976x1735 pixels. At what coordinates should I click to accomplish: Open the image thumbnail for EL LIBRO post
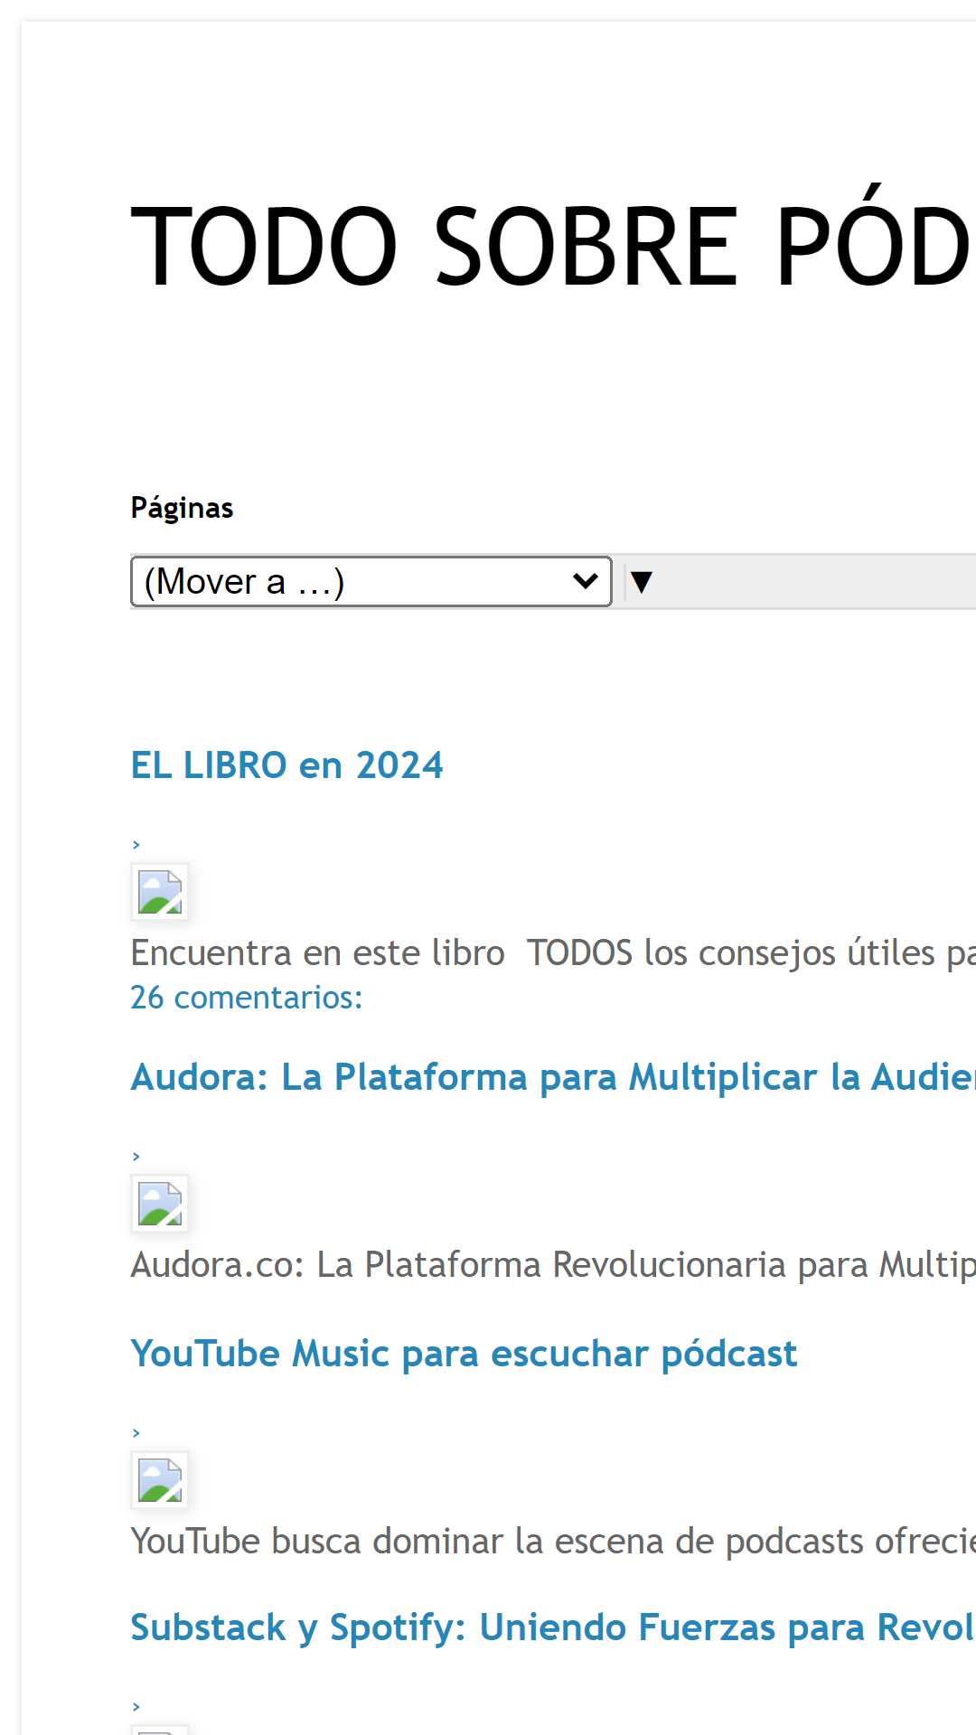(x=160, y=892)
